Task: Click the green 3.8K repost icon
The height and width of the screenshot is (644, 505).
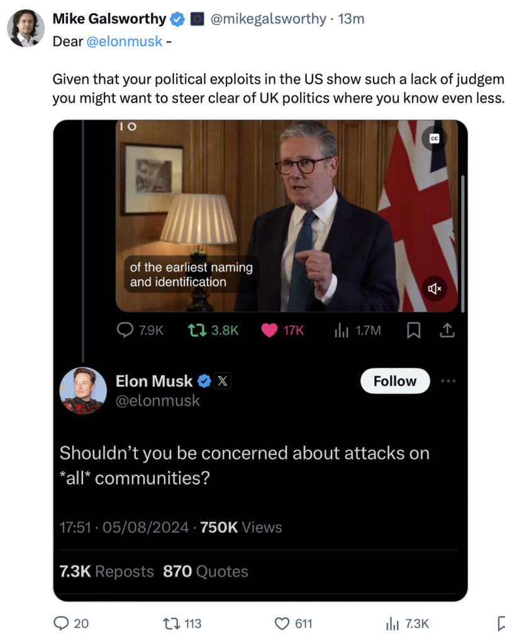Action: [197, 330]
